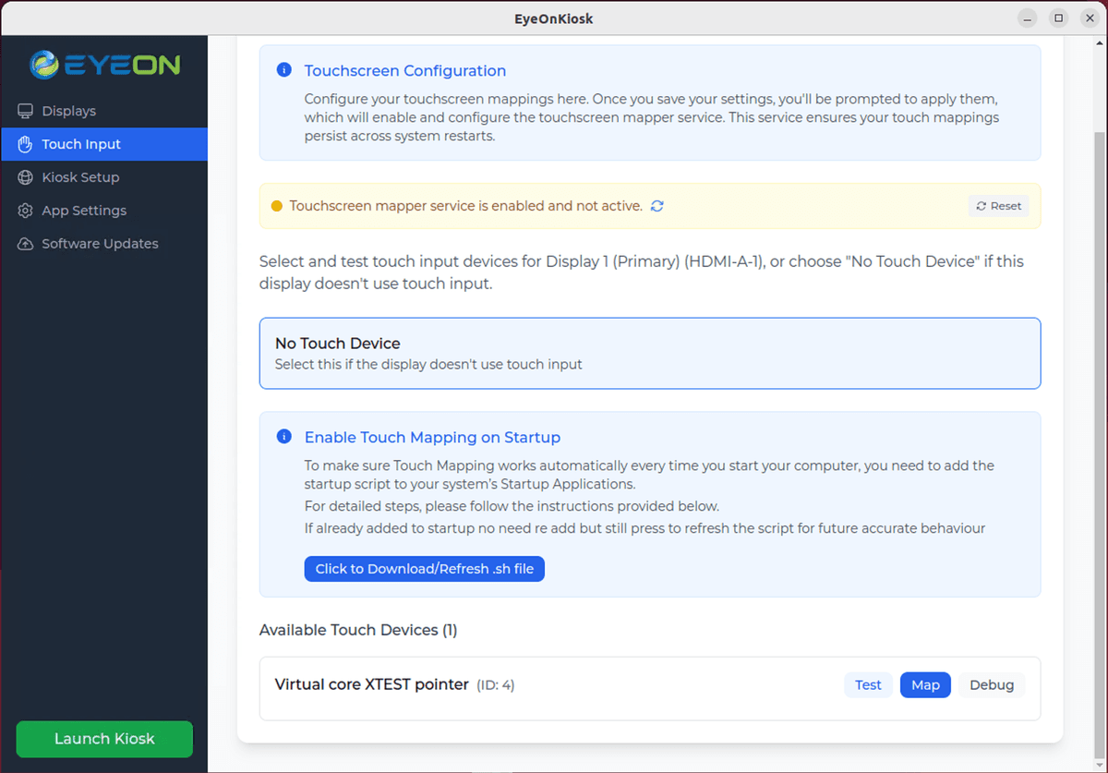Select the Displays monitor icon
The image size is (1108, 773).
tap(24, 110)
